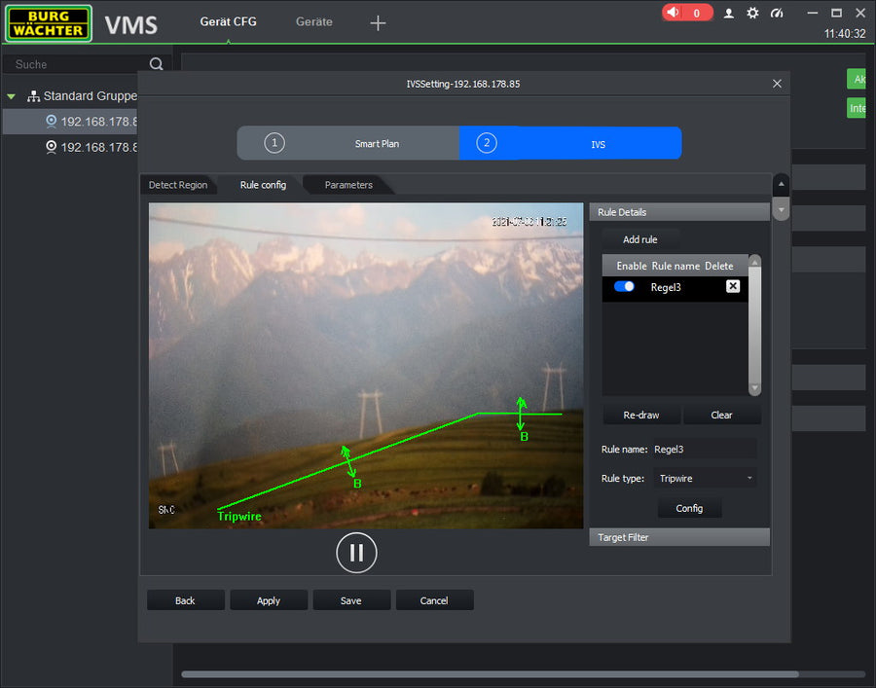Click the Add rule button
The image size is (876, 688).
[639, 239]
